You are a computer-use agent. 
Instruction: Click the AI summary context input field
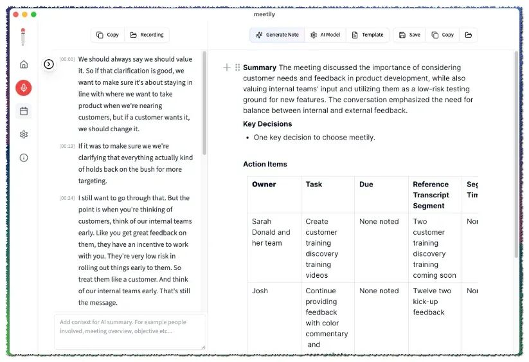click(x=130, y=332)
